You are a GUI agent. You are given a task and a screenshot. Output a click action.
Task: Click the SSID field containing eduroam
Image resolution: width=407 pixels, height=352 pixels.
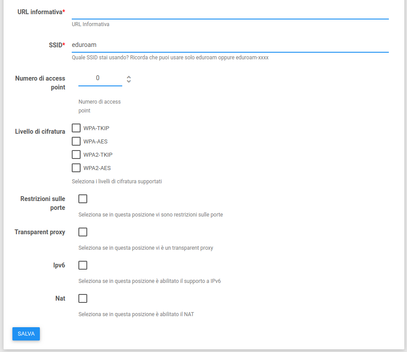click(x=230, y=45)
